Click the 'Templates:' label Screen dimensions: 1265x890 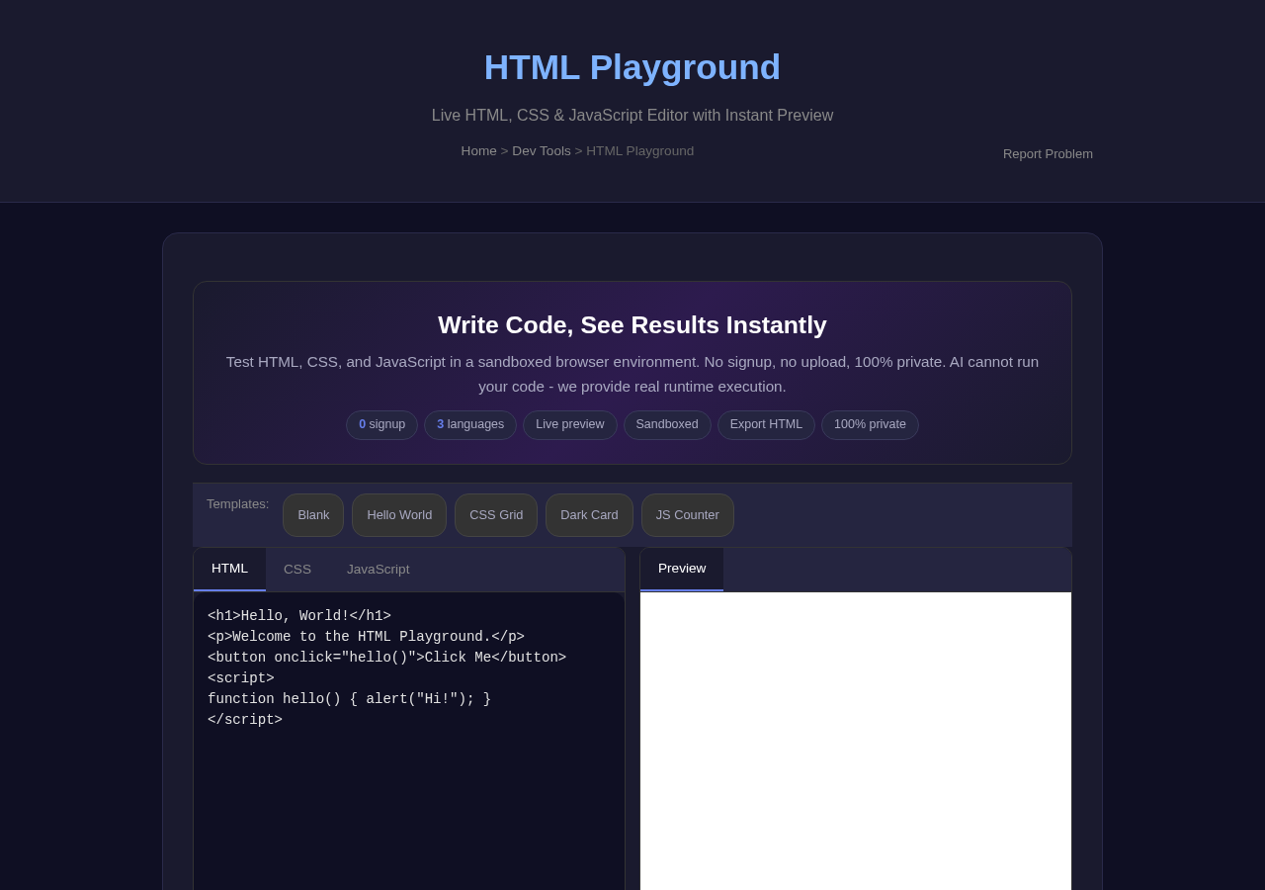[x=237, y=504]
